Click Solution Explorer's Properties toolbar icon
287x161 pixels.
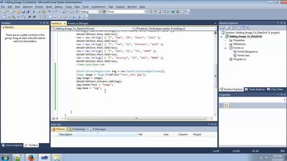coord(222,28)
